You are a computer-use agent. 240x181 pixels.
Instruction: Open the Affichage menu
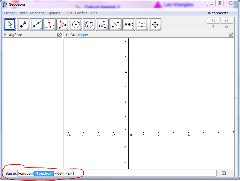click(37, 13)
